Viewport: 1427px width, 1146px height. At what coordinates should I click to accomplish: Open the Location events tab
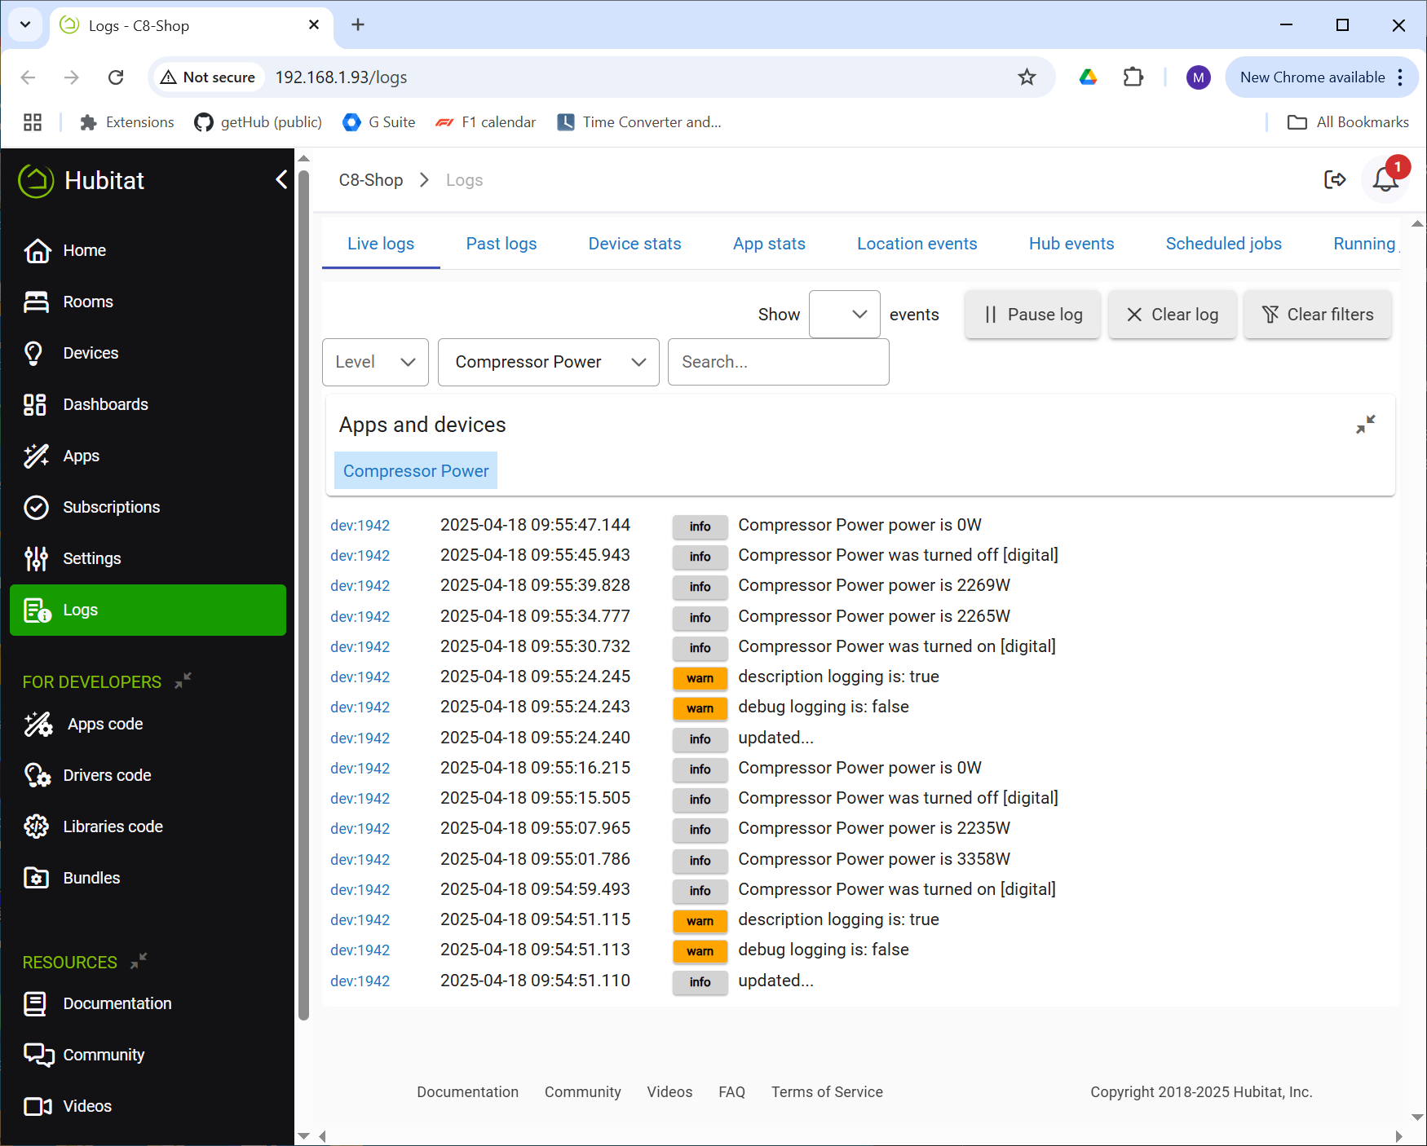click(917, 244)
